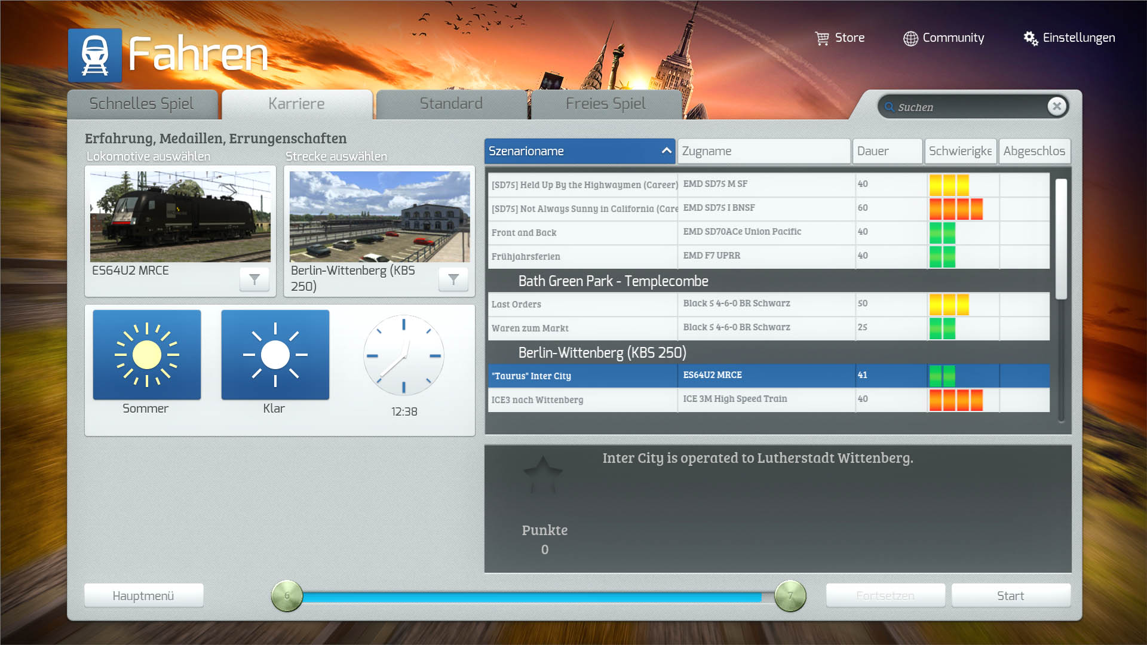Click the Fahren train logo icon
The height and width of the screenshot is (645, 1147).
coord(95,55)
